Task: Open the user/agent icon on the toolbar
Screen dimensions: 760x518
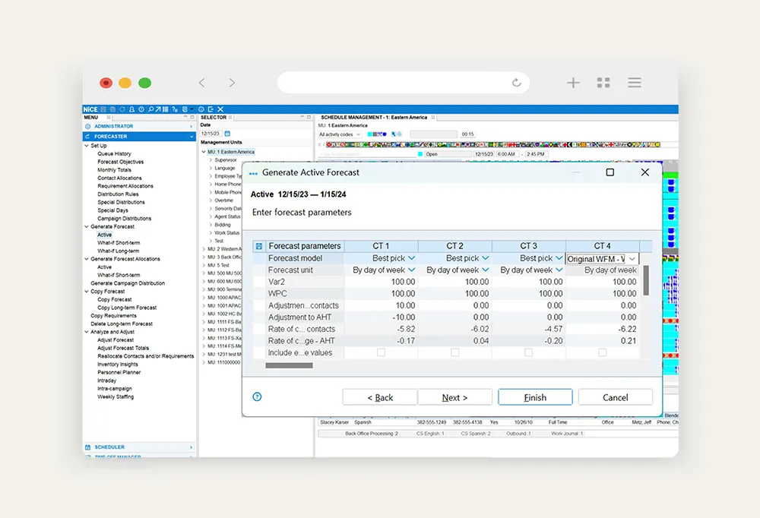Action: click(x=131, y=109)
